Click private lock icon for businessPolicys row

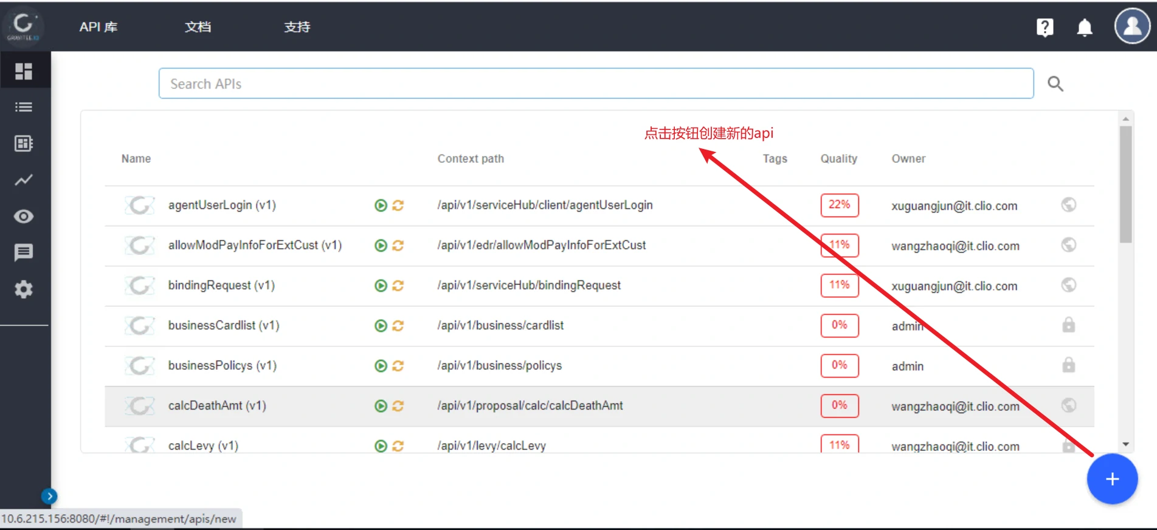click(1068, 365)
